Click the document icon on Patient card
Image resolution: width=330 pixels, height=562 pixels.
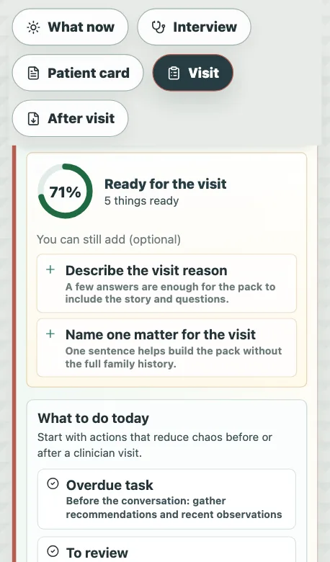(x=33, y=73)
